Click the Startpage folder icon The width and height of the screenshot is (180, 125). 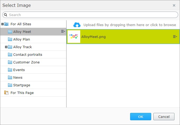click(x=10, y=85)
